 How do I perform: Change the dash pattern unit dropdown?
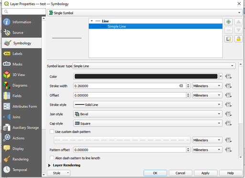coord(207,140)
